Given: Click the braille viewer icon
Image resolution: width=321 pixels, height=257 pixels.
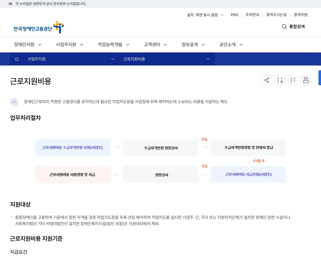Looking at the screenshot, I should point(293,80).
